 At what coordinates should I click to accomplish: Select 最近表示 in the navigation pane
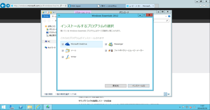(51, 35)
